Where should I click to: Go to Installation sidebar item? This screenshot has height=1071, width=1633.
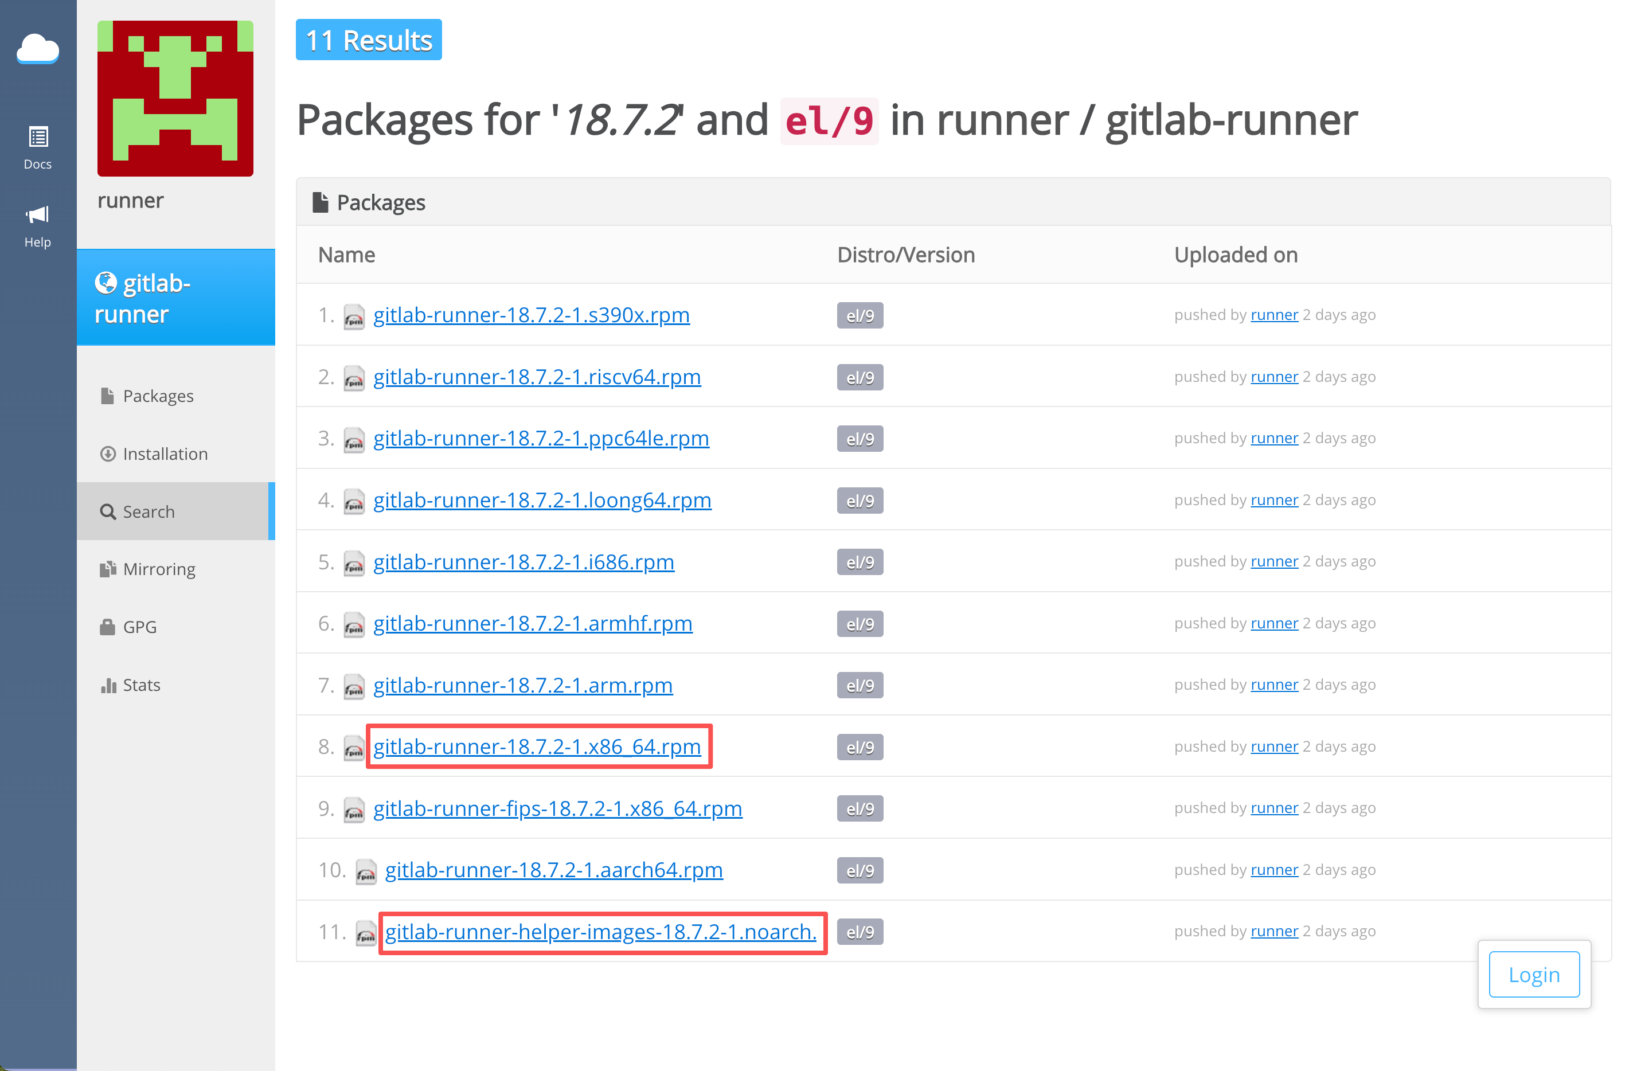(165, 454)
